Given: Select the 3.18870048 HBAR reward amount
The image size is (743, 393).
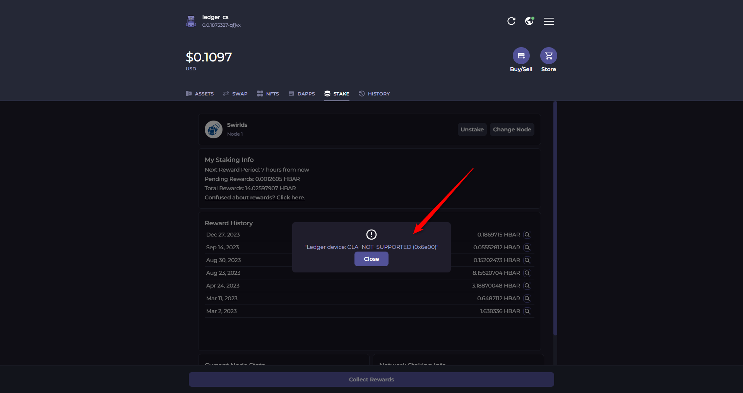Looking at the screenshot, I should [x=496, y=286].
